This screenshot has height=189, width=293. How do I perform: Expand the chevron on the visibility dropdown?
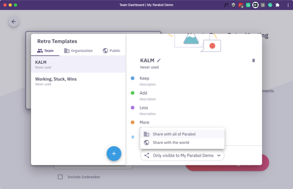coord(219,155)
